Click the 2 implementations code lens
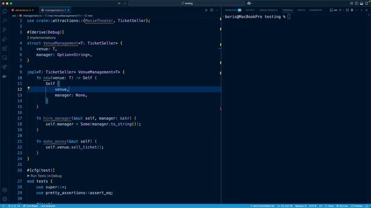The width and height of the screenshot is (371, 208). point(41,38)
